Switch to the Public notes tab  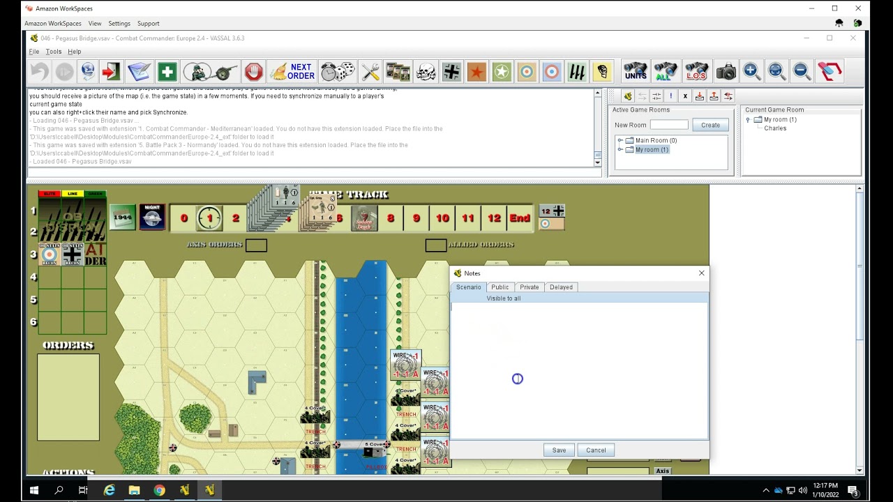point(500,287)
